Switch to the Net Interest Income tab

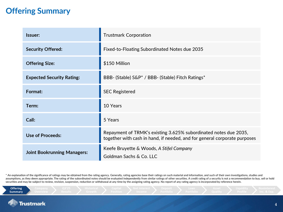(141, 190)
